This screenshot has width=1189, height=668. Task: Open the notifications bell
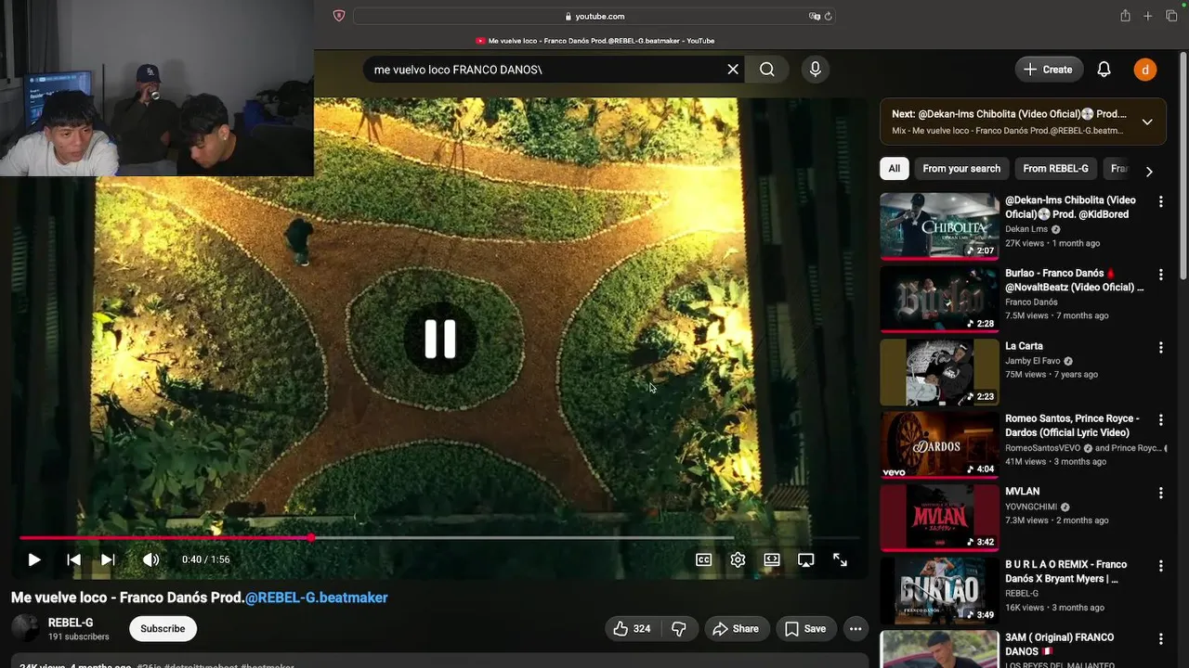coord(1104,70)
